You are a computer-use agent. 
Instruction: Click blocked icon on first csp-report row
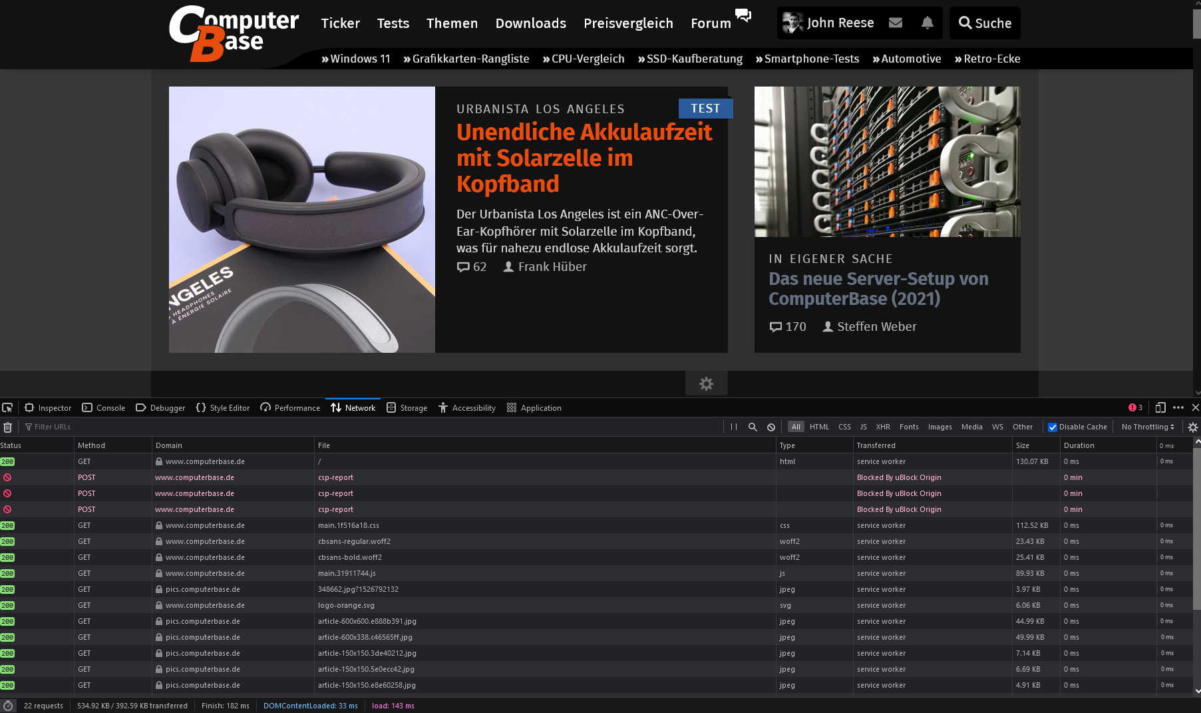[x=7, y=477]
